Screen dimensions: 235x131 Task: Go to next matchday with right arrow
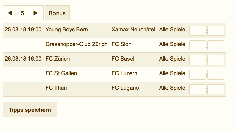point(36,13)
